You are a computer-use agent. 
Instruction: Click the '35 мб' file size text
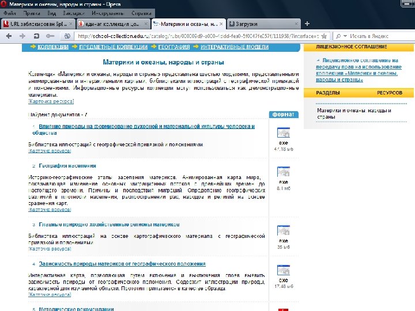tap(284, 247)
